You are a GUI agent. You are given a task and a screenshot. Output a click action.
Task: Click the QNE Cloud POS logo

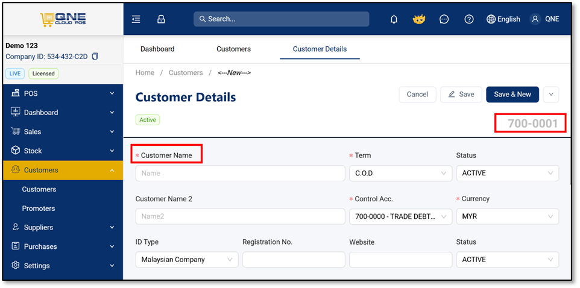click(63, 20)
